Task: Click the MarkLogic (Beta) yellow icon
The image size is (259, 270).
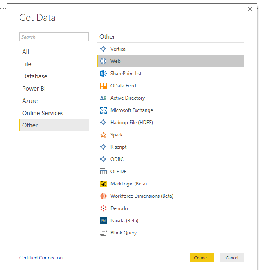Action: [x=103, y=184]
